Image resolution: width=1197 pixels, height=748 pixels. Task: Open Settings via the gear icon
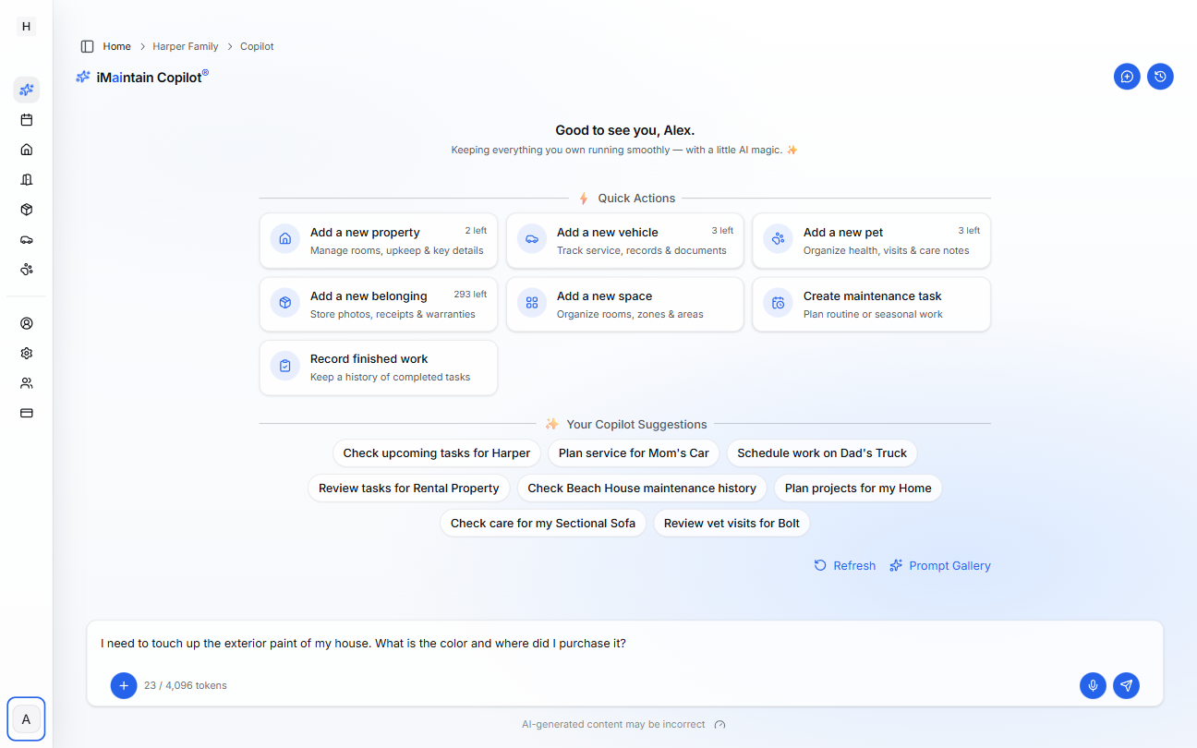(26, 353)
